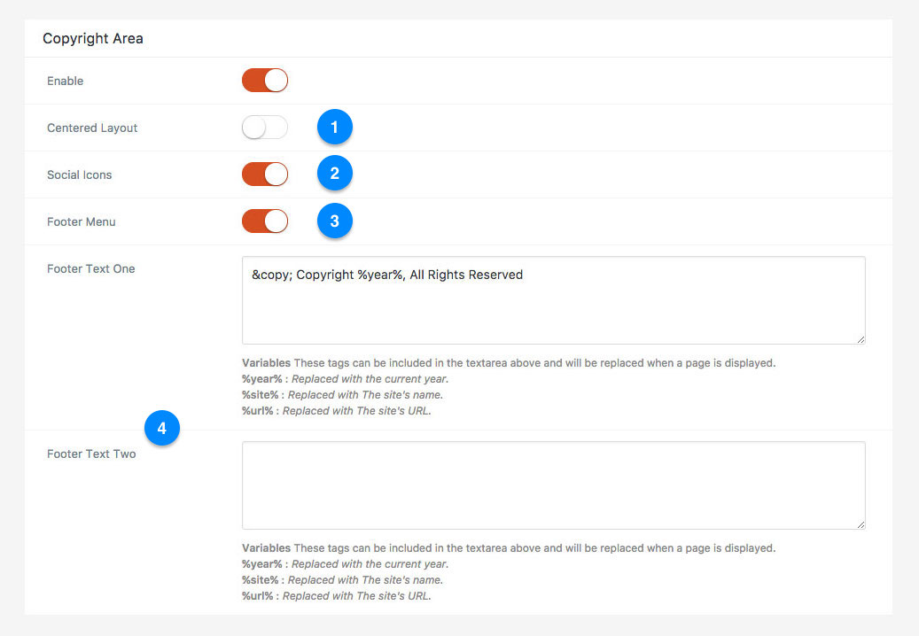The width and height of the screenshot is (919, 636).
Task: Click the blue number 1 badge
Action: point(335,127)
